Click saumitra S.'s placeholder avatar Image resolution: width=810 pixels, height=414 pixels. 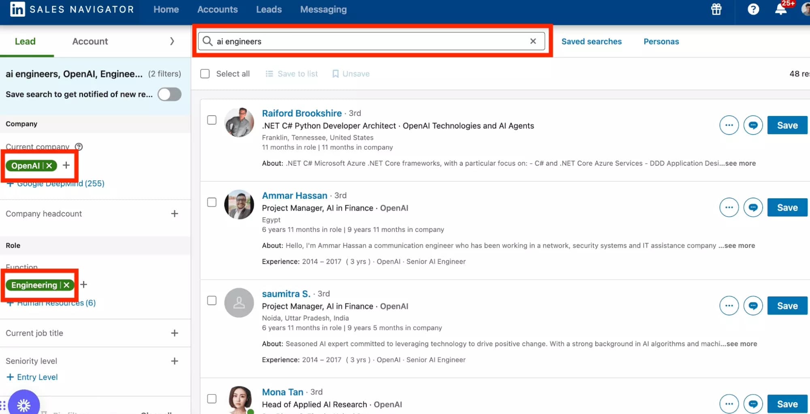coord(239,302)
